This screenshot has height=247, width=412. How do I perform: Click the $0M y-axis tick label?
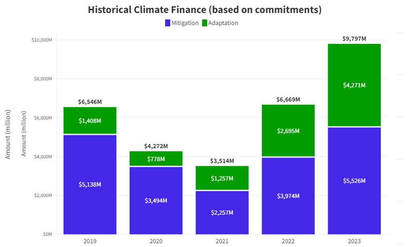pos(47,233)
